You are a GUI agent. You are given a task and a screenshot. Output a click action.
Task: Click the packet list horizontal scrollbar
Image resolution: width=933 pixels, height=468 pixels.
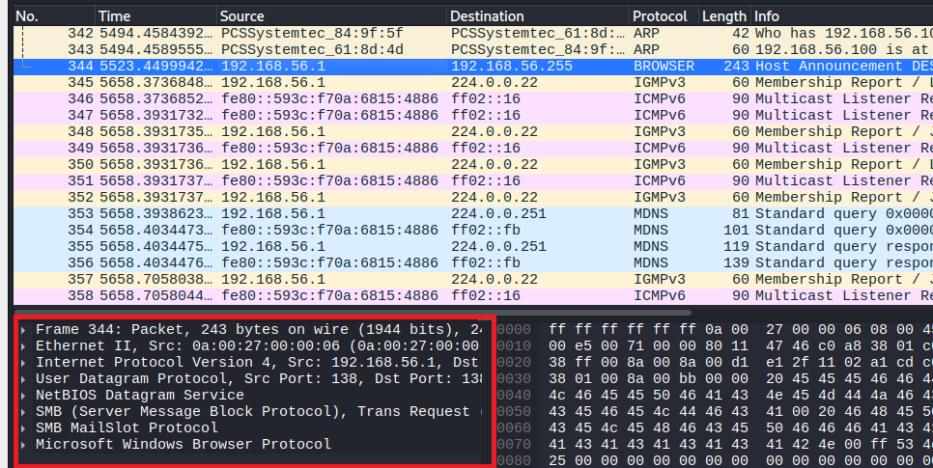point(353,313)
